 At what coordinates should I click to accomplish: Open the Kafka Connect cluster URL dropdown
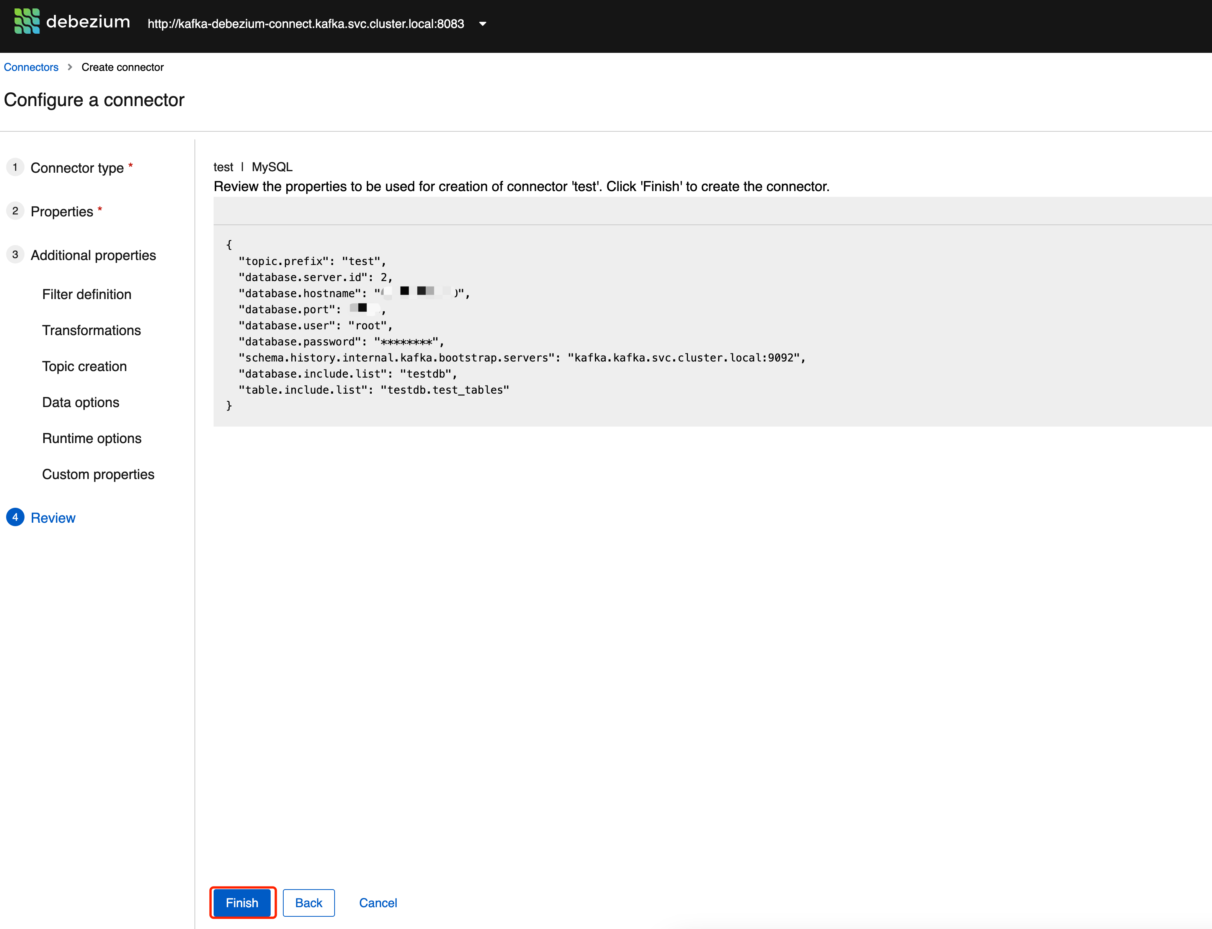point(317,24)
